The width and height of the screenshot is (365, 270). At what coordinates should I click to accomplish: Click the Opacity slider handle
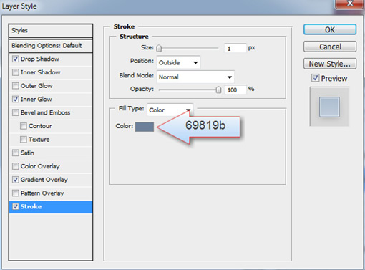[218, 90]
